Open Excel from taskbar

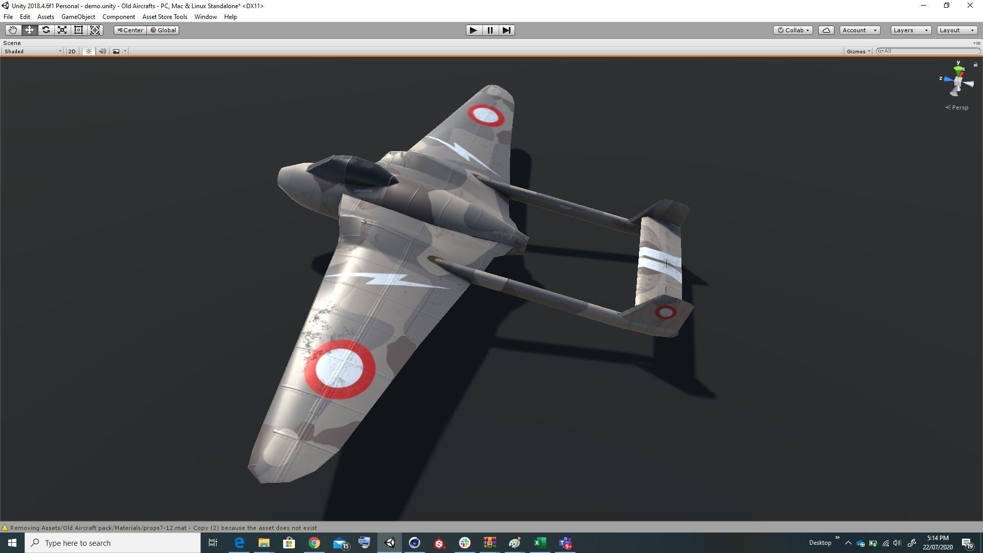click(540, 543)
